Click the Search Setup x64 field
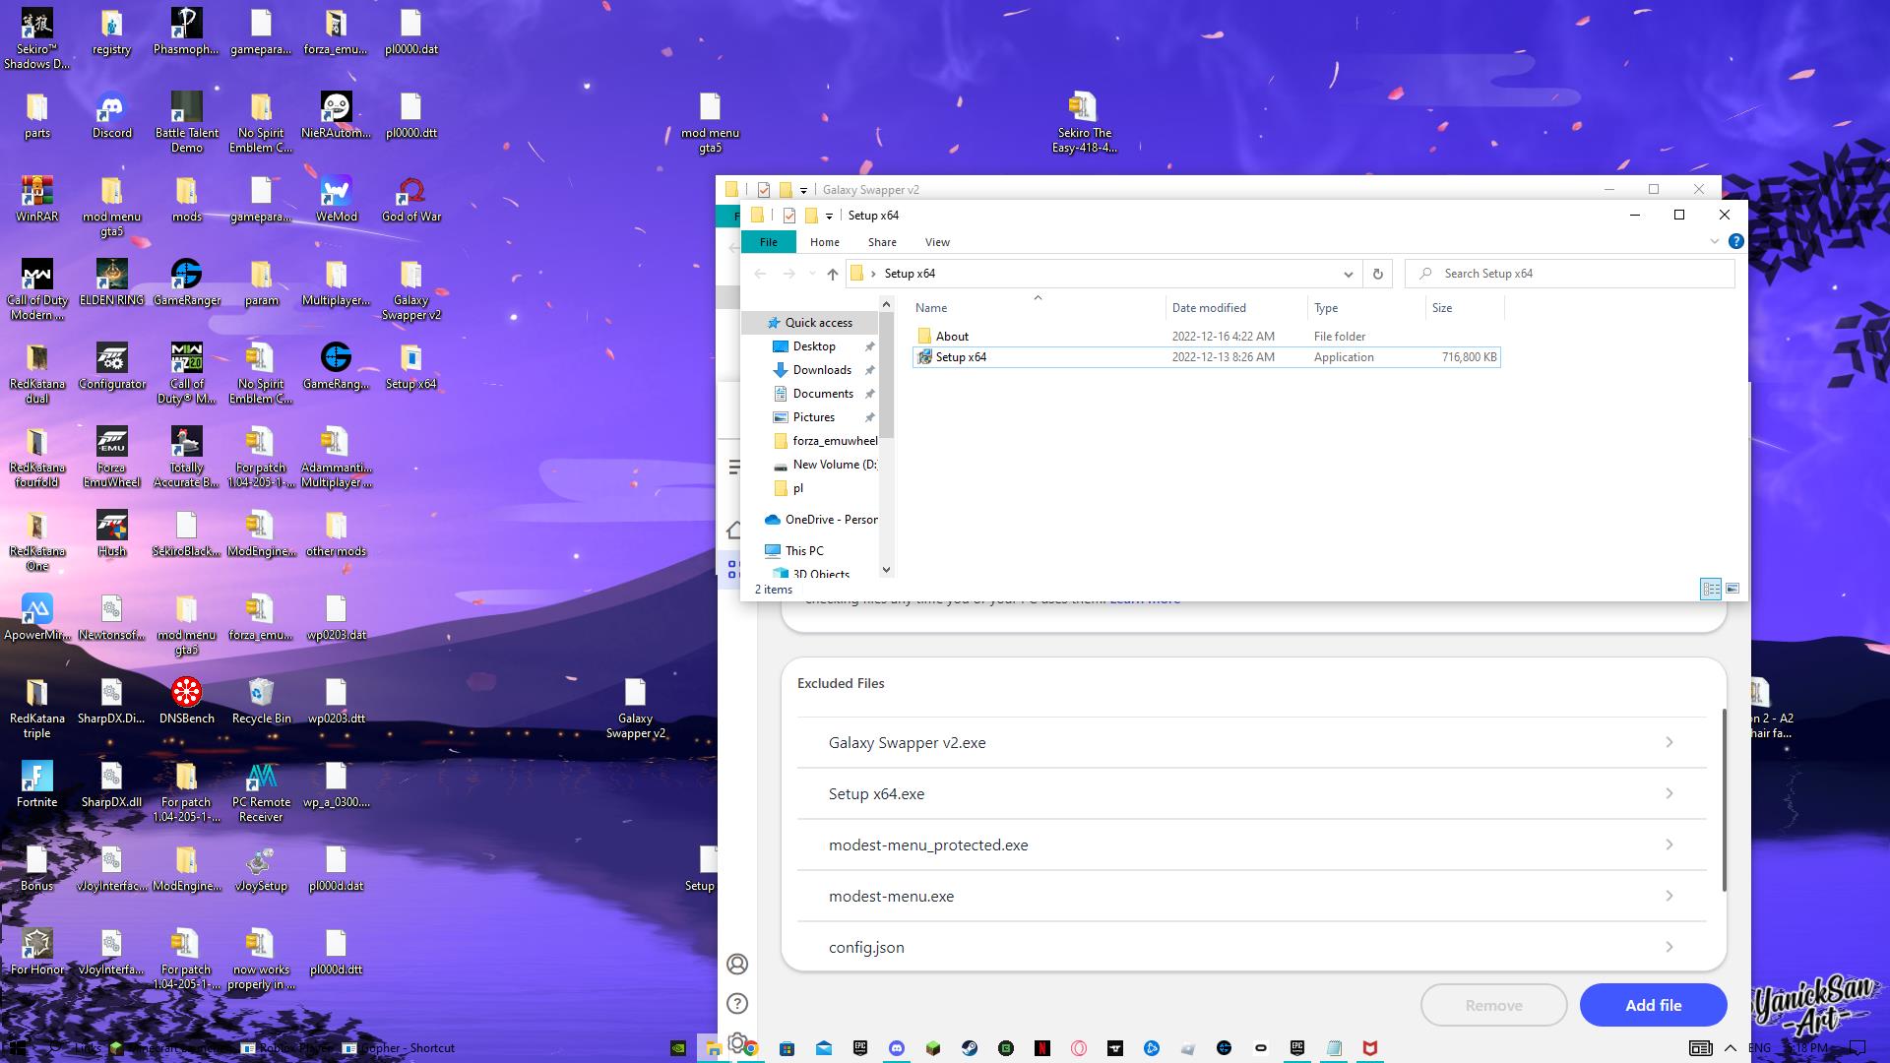Viewport: 1890px width, 1063px height. pos(1575,274)
